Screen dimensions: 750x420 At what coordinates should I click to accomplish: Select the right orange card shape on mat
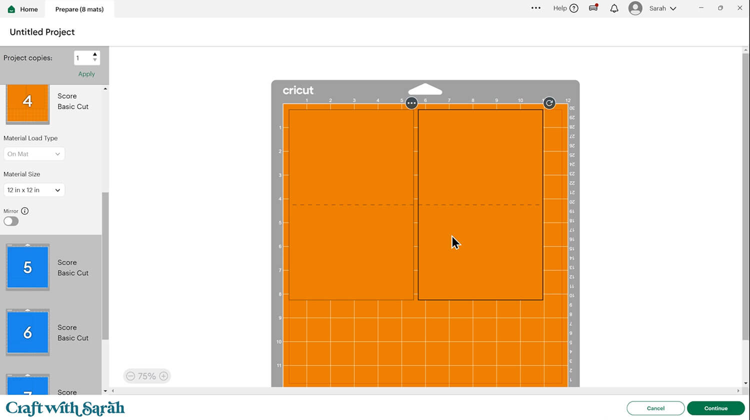480,205
